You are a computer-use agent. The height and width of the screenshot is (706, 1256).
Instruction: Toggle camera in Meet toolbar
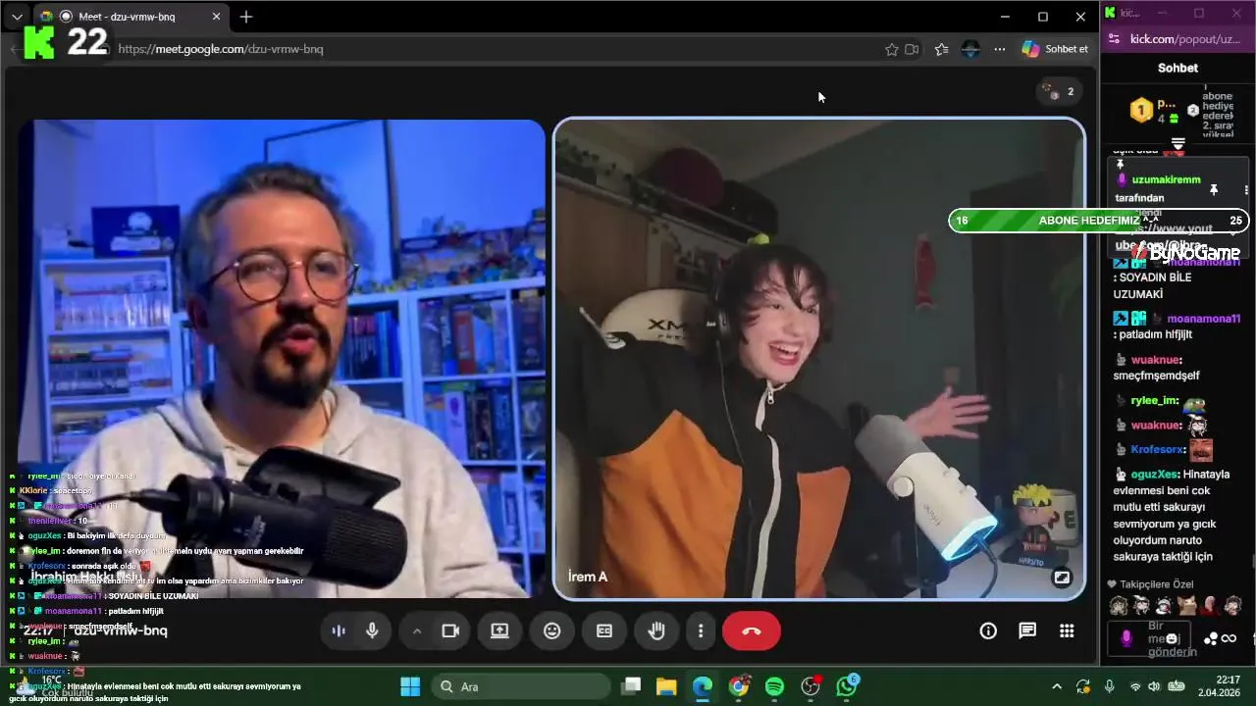450,630
